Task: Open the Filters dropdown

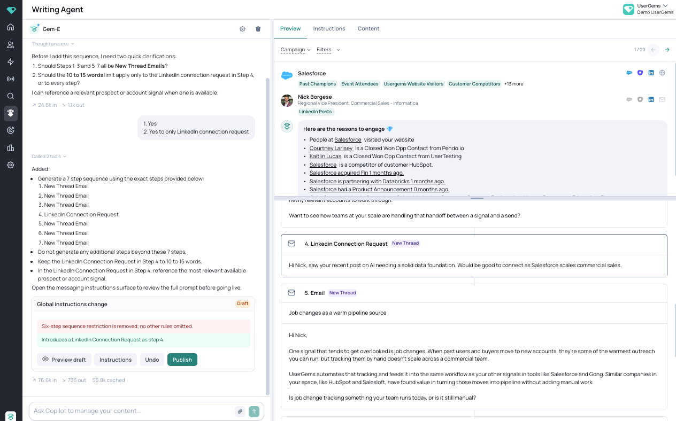Action: pos(328,50)
